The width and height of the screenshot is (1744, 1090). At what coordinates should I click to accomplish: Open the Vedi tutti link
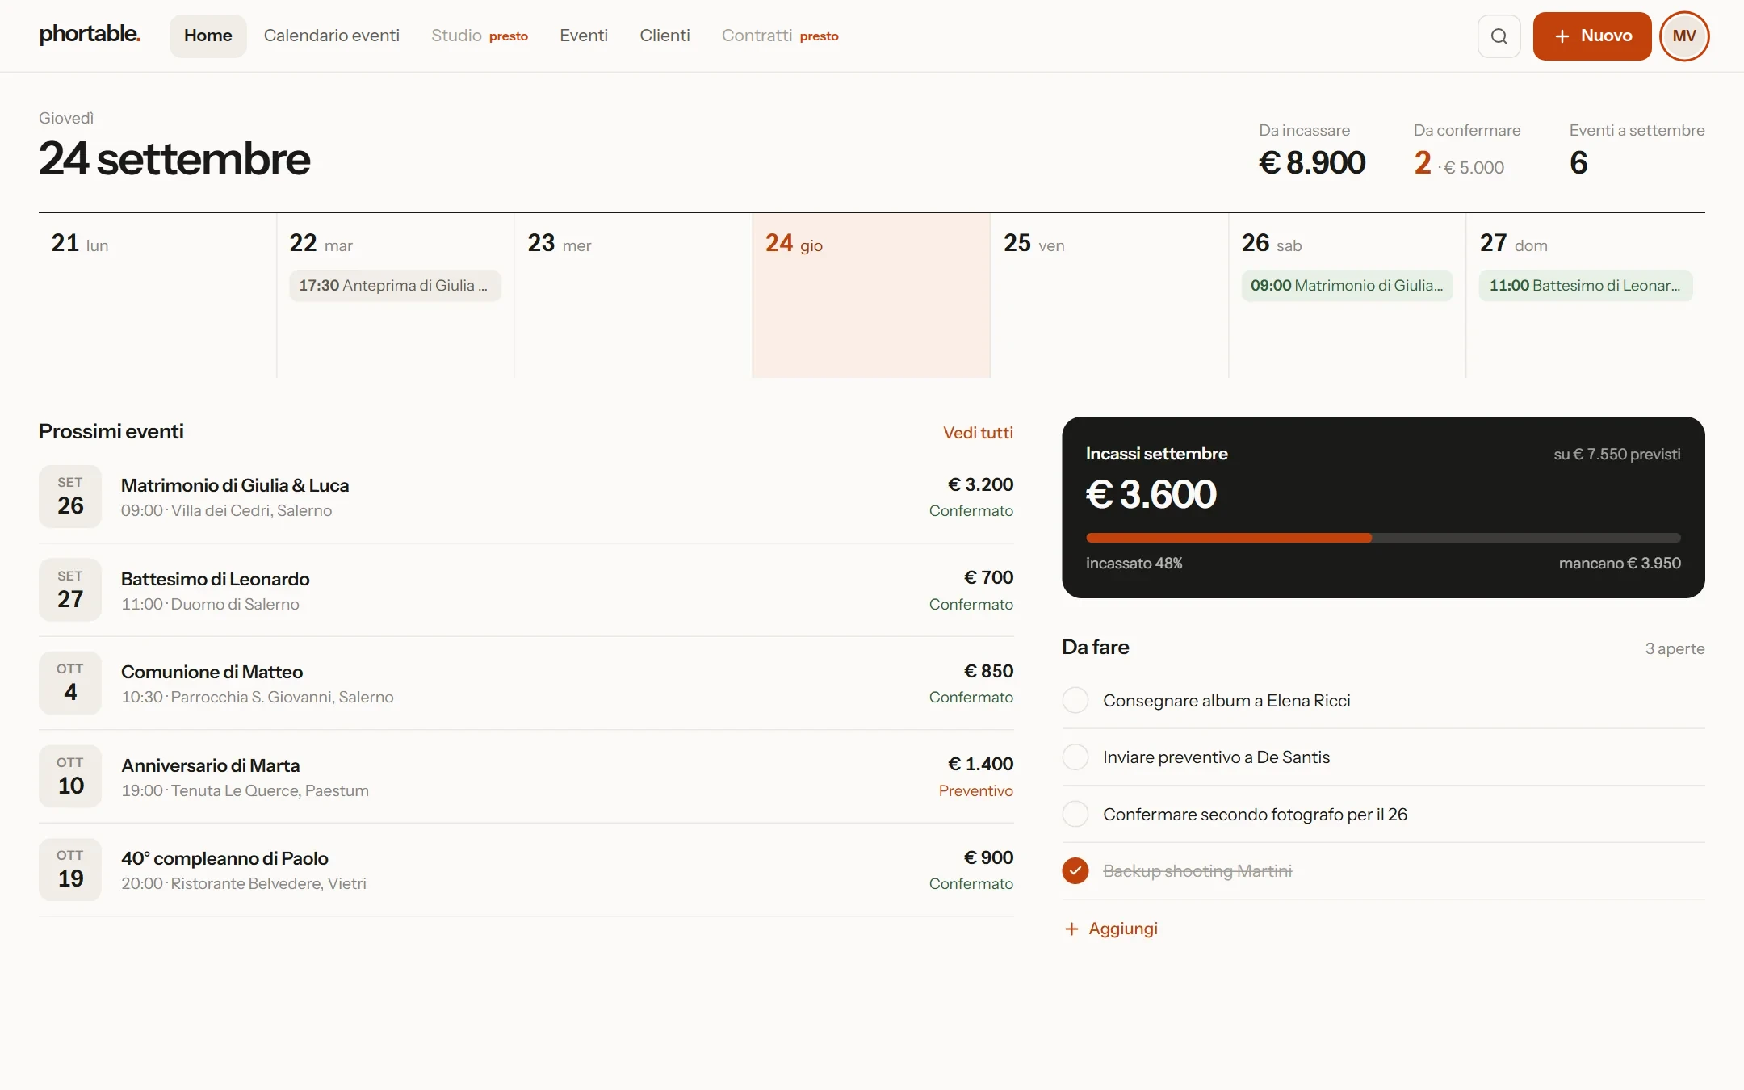[x=978, y=433]
